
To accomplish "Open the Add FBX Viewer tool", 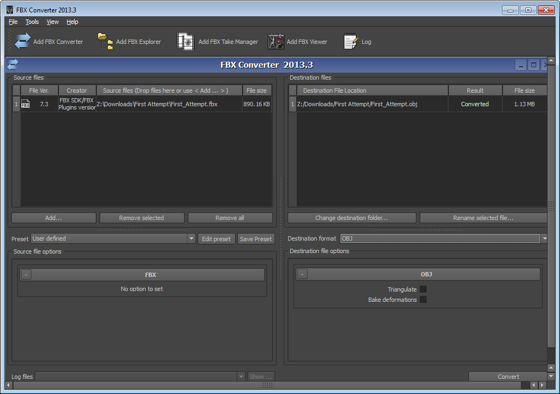I will [x=276, y=42].
